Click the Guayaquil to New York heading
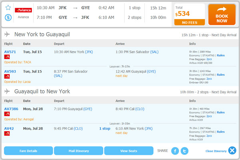Image resolution: width=240 pixels, height=160 pixels. tap(42, 91)
